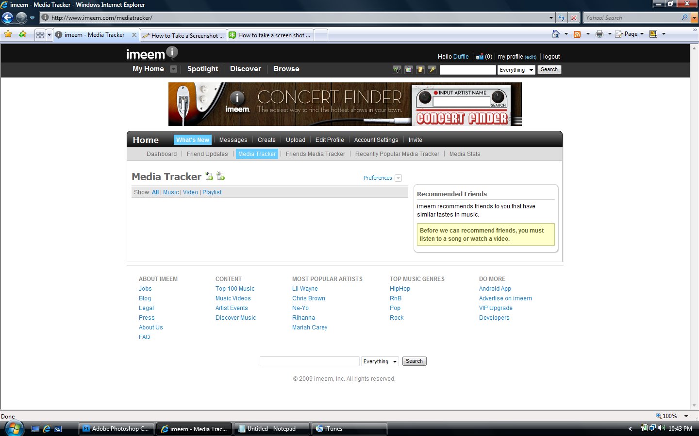Close the imeem Media Tracker tab
The image size is (699, 436).
[x=134, y=35]
